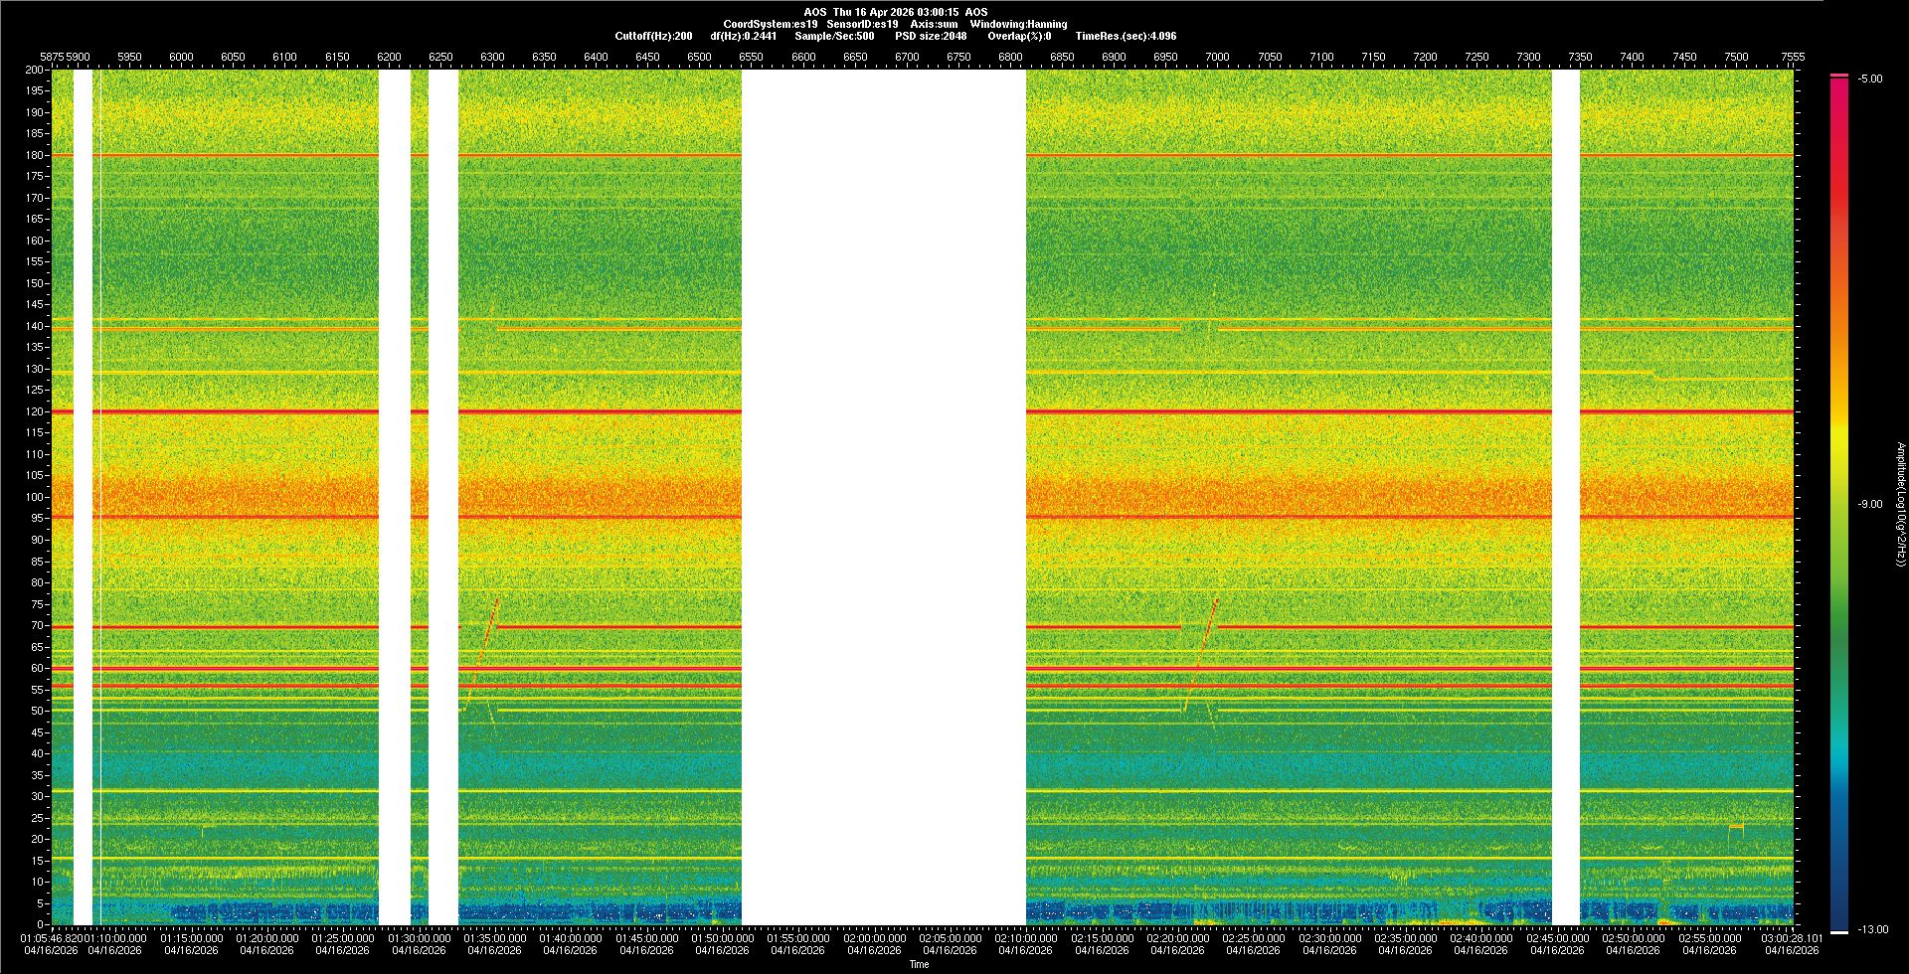Click the 200 Hz label on the frequency axis
Screen dimensions: 1909x974
coord(35,71)
